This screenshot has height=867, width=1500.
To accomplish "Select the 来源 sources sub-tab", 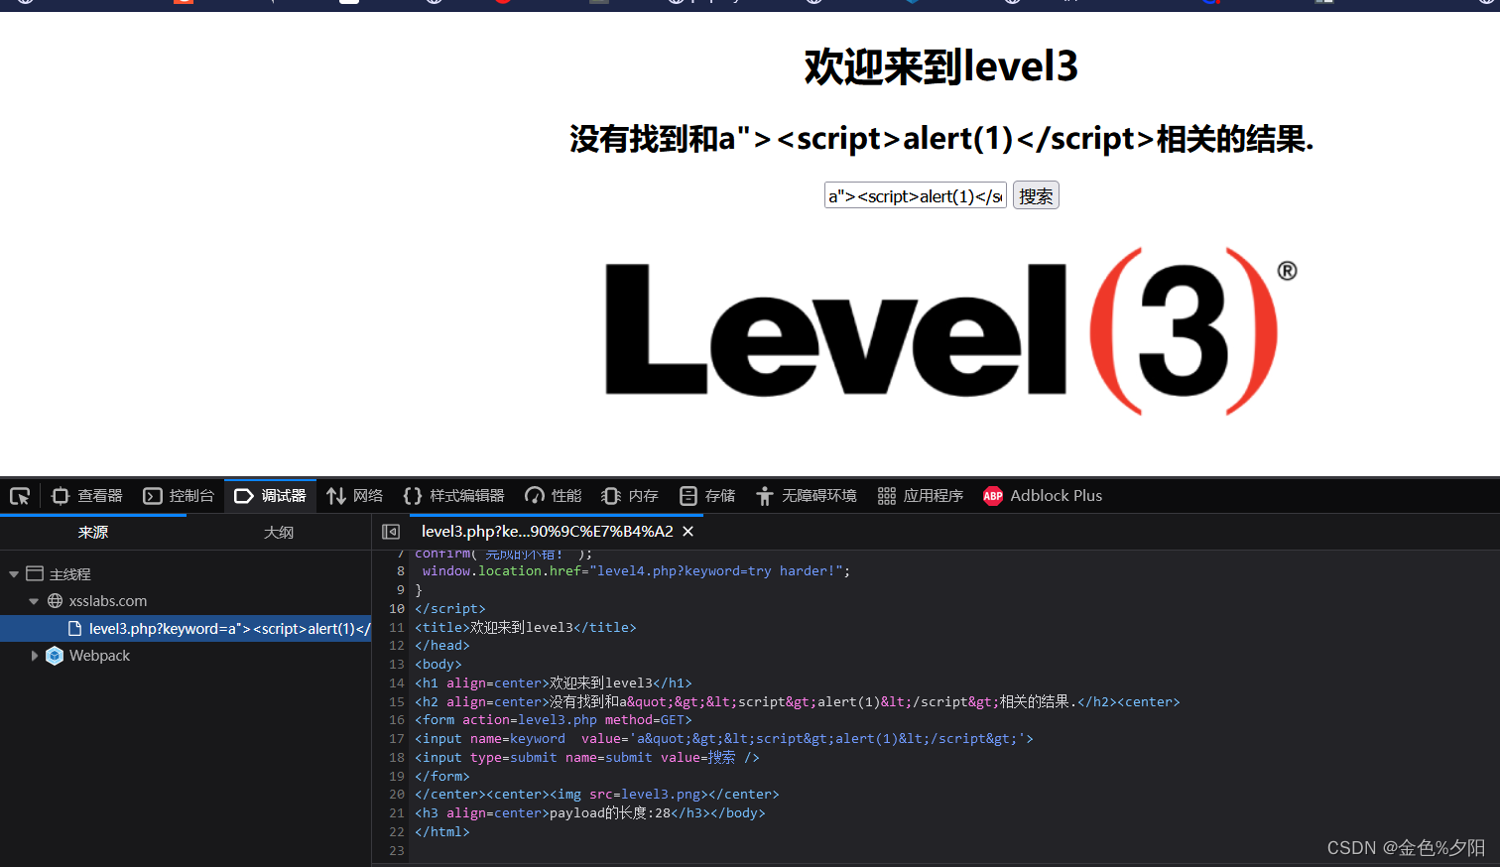I will coord(93,533).
